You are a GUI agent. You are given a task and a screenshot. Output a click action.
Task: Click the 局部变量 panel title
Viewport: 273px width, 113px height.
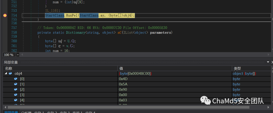pyautogui.click(x=11, y=62)
